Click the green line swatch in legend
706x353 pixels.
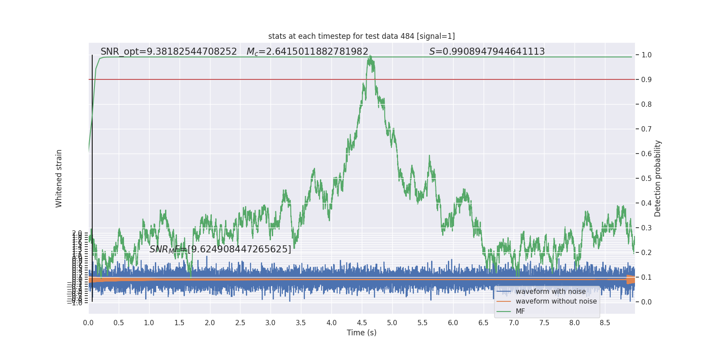(503, 312)
